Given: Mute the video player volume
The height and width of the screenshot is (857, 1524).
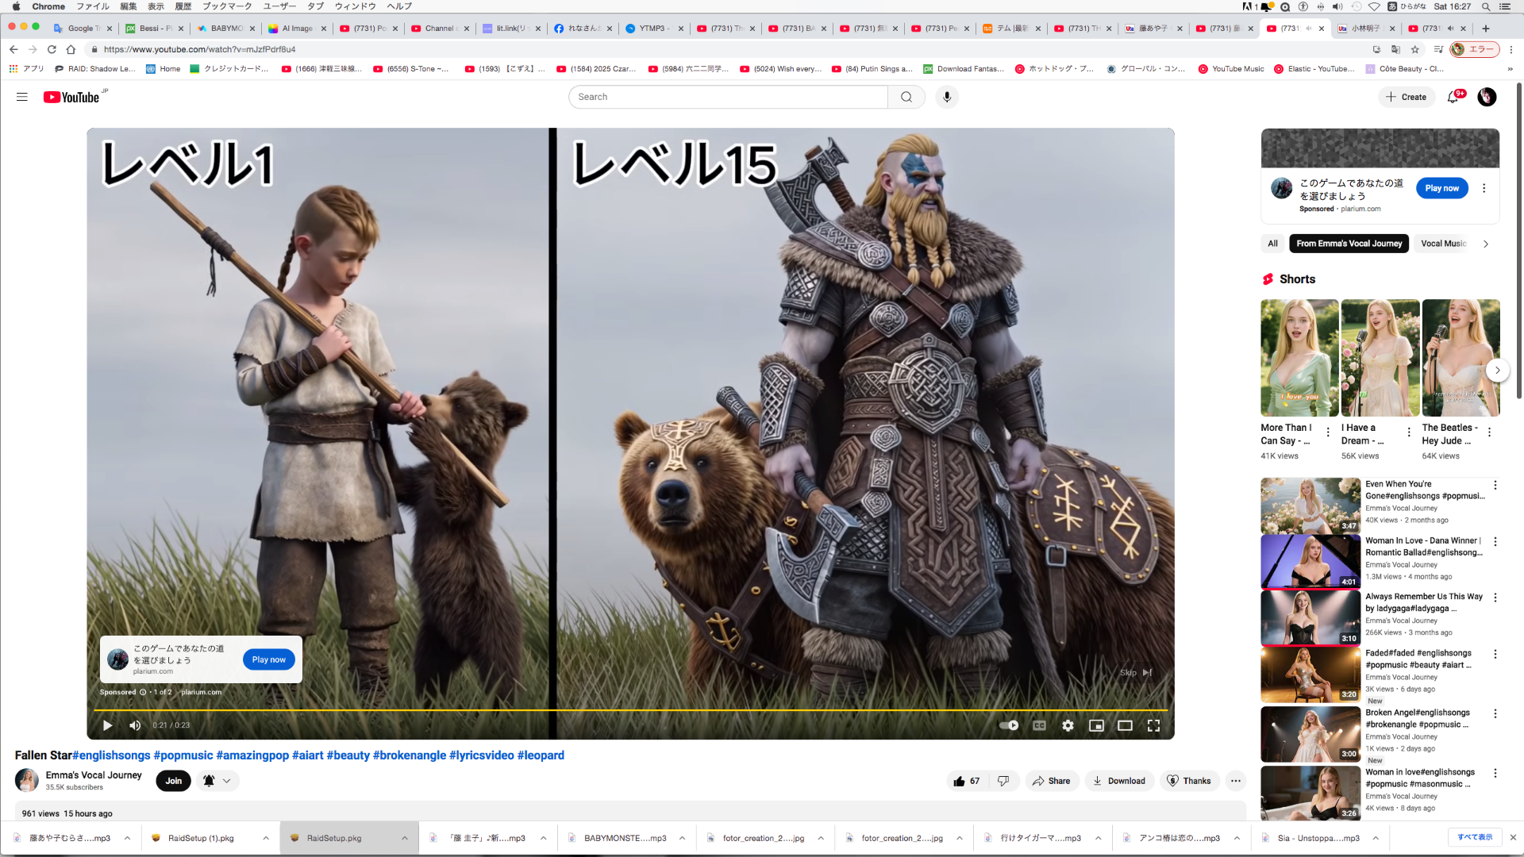Looking at the screenshot, I should pyautogui.click(x=135, y=725).
